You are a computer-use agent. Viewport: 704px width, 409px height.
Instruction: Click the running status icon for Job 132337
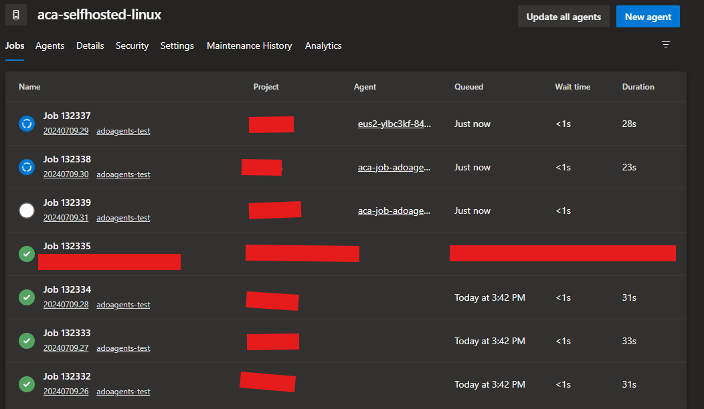pos(27,124)
